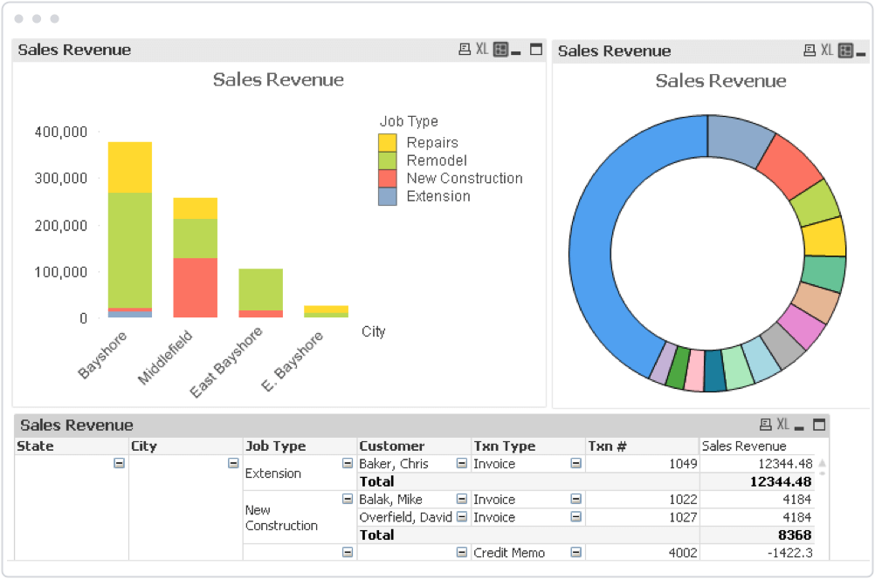Collapse the Extension job type row
Viewport: 875px width, 579px height.
pos(347,463)
